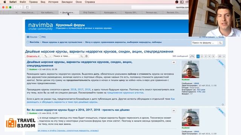This screenshot has width=241, height=135.
Task: Click the navimba cruise community logo
Action: tap(40, 26)
